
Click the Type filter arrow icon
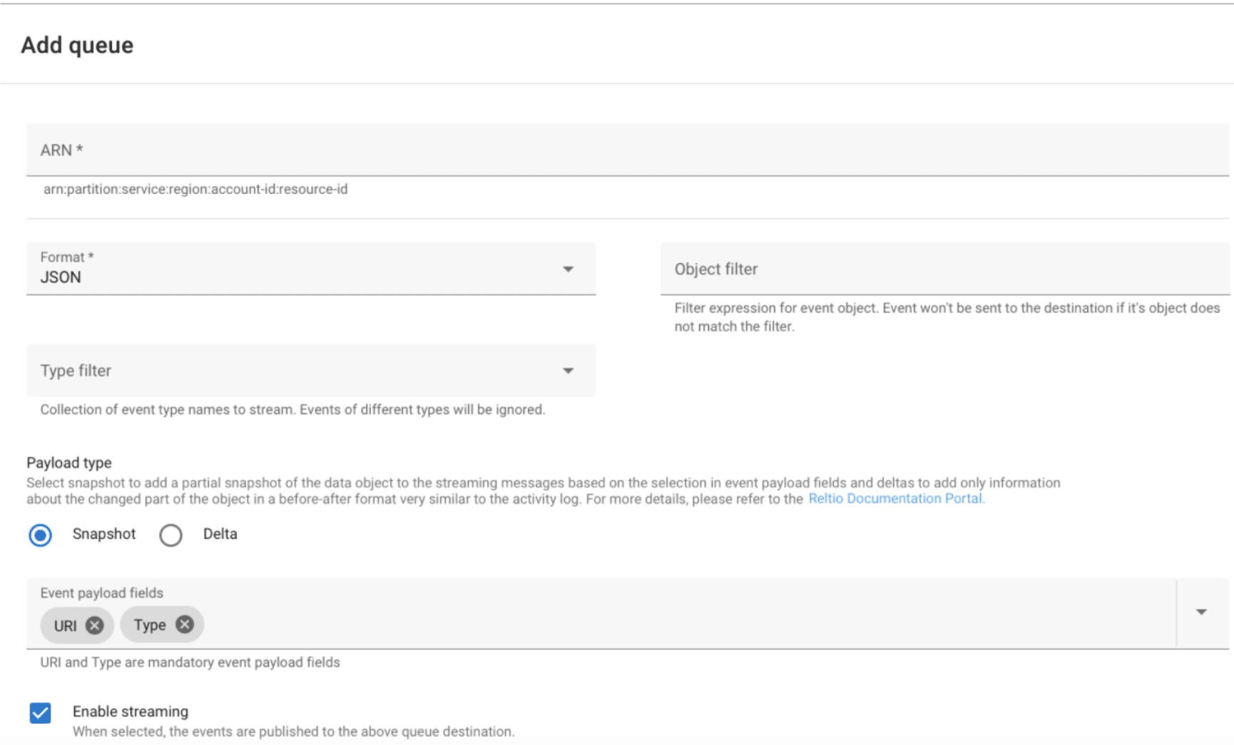coord(568,371)
